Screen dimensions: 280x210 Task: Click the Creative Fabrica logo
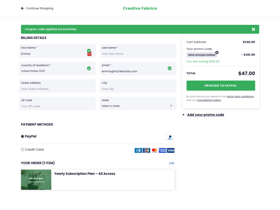140,8
